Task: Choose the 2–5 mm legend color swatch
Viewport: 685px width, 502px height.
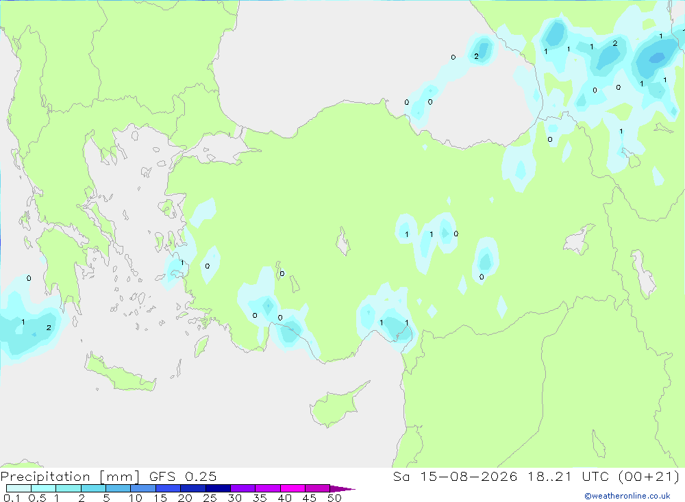Action: 93,488
